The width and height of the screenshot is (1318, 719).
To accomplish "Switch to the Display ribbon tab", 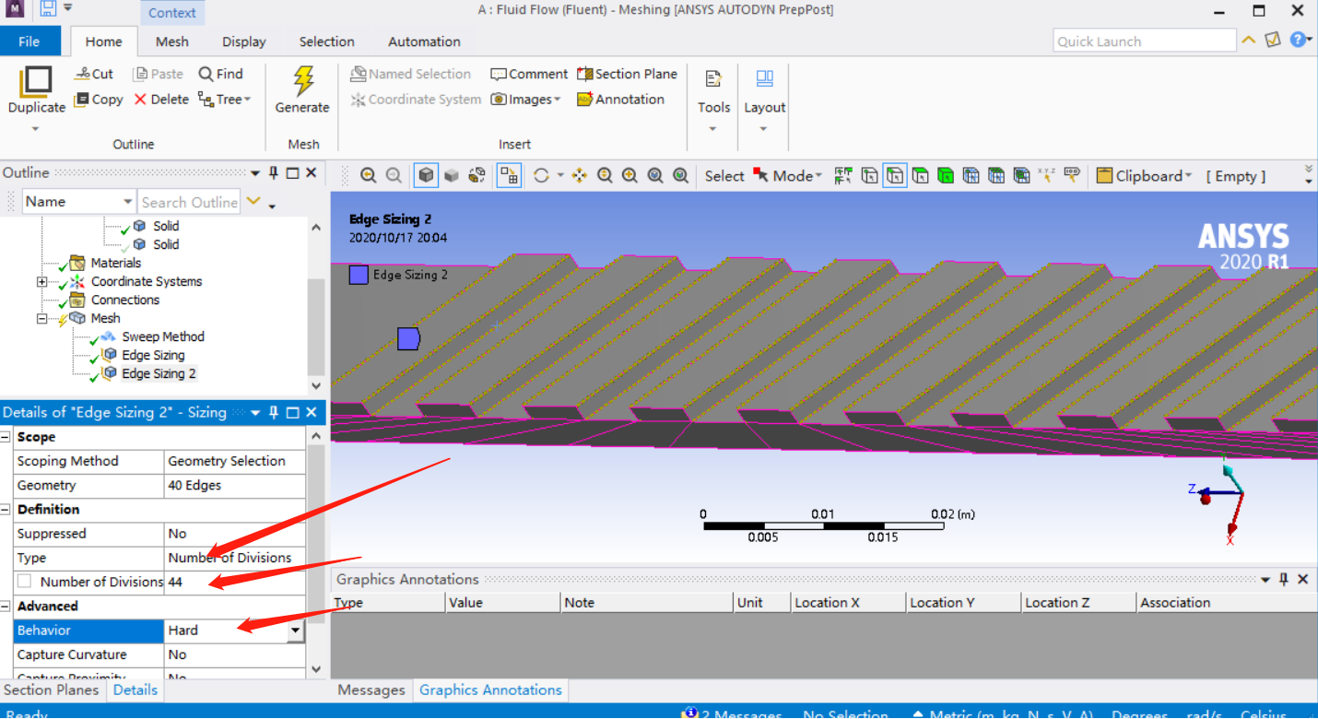I will (244, 41).
